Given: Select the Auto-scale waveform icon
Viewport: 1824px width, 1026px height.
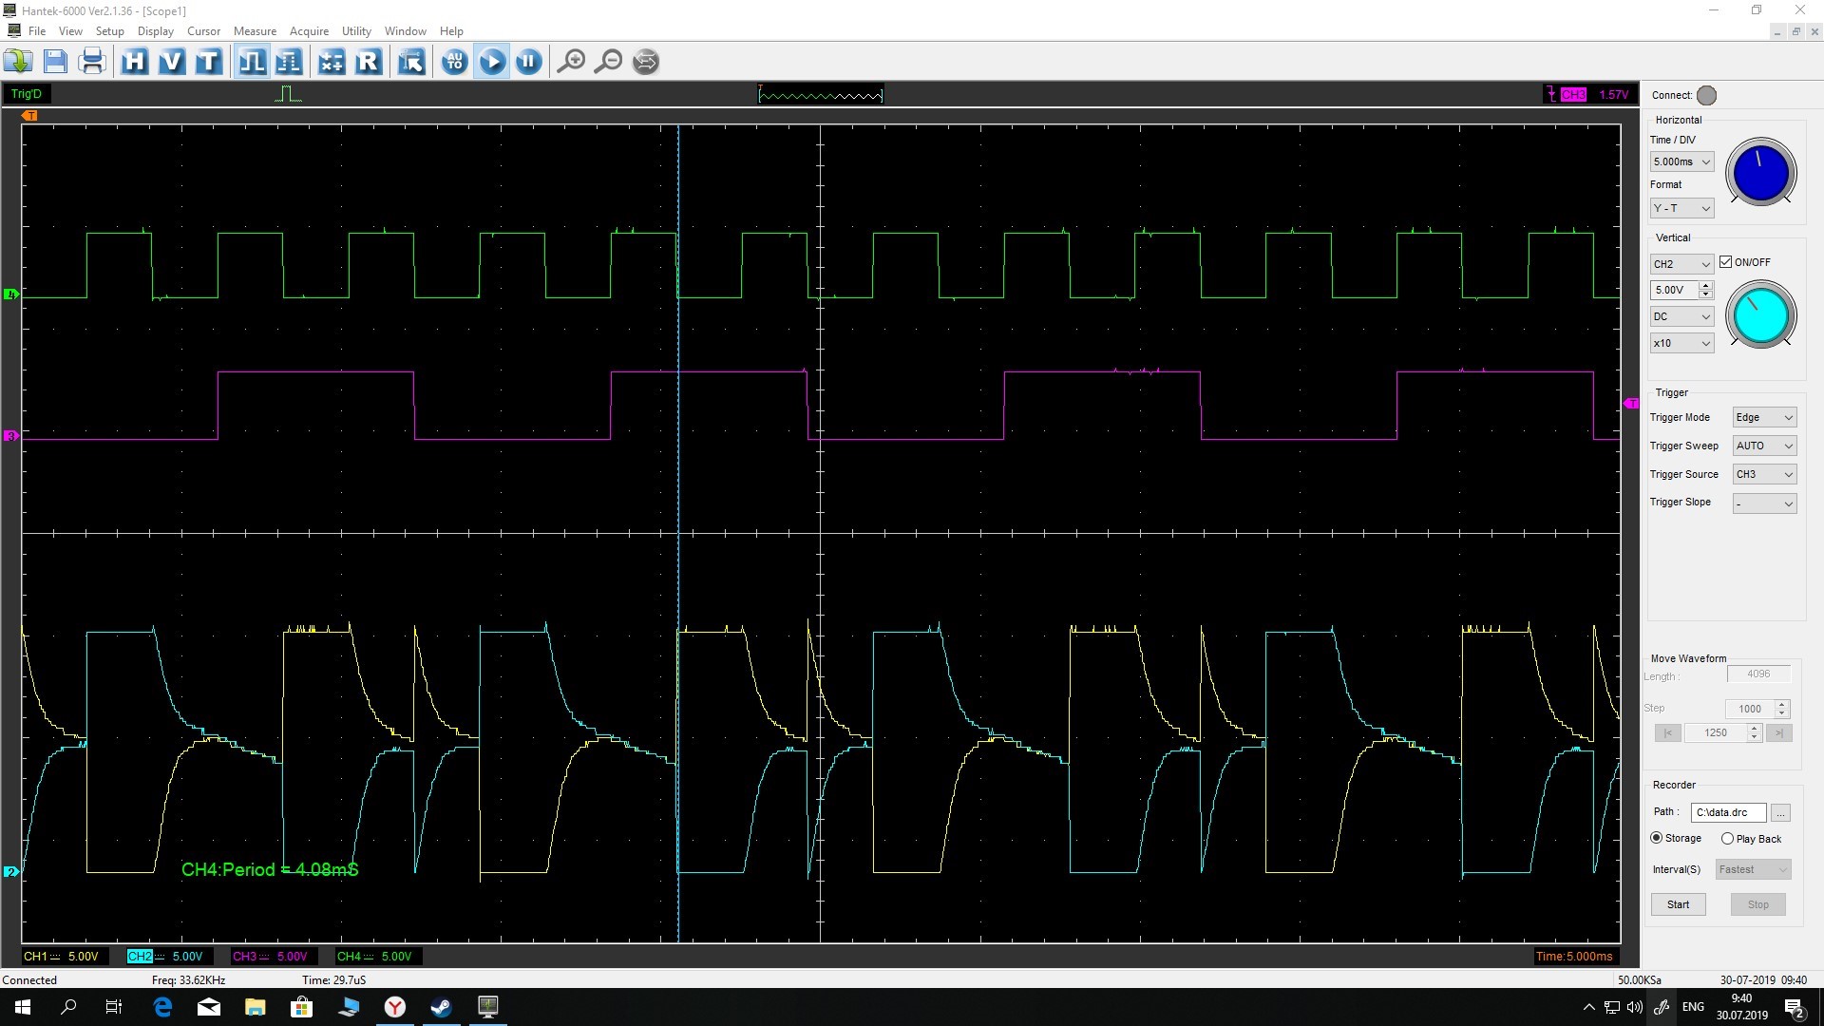Looking at the screenshot, I should [453, 60].
